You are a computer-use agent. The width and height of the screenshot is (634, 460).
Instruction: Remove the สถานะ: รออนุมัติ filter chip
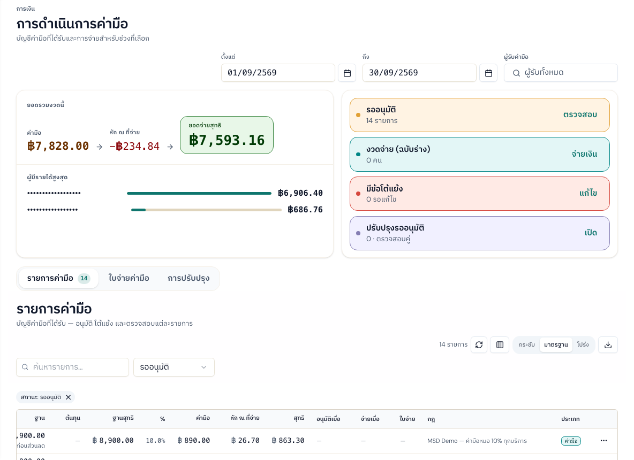point(69,397)
